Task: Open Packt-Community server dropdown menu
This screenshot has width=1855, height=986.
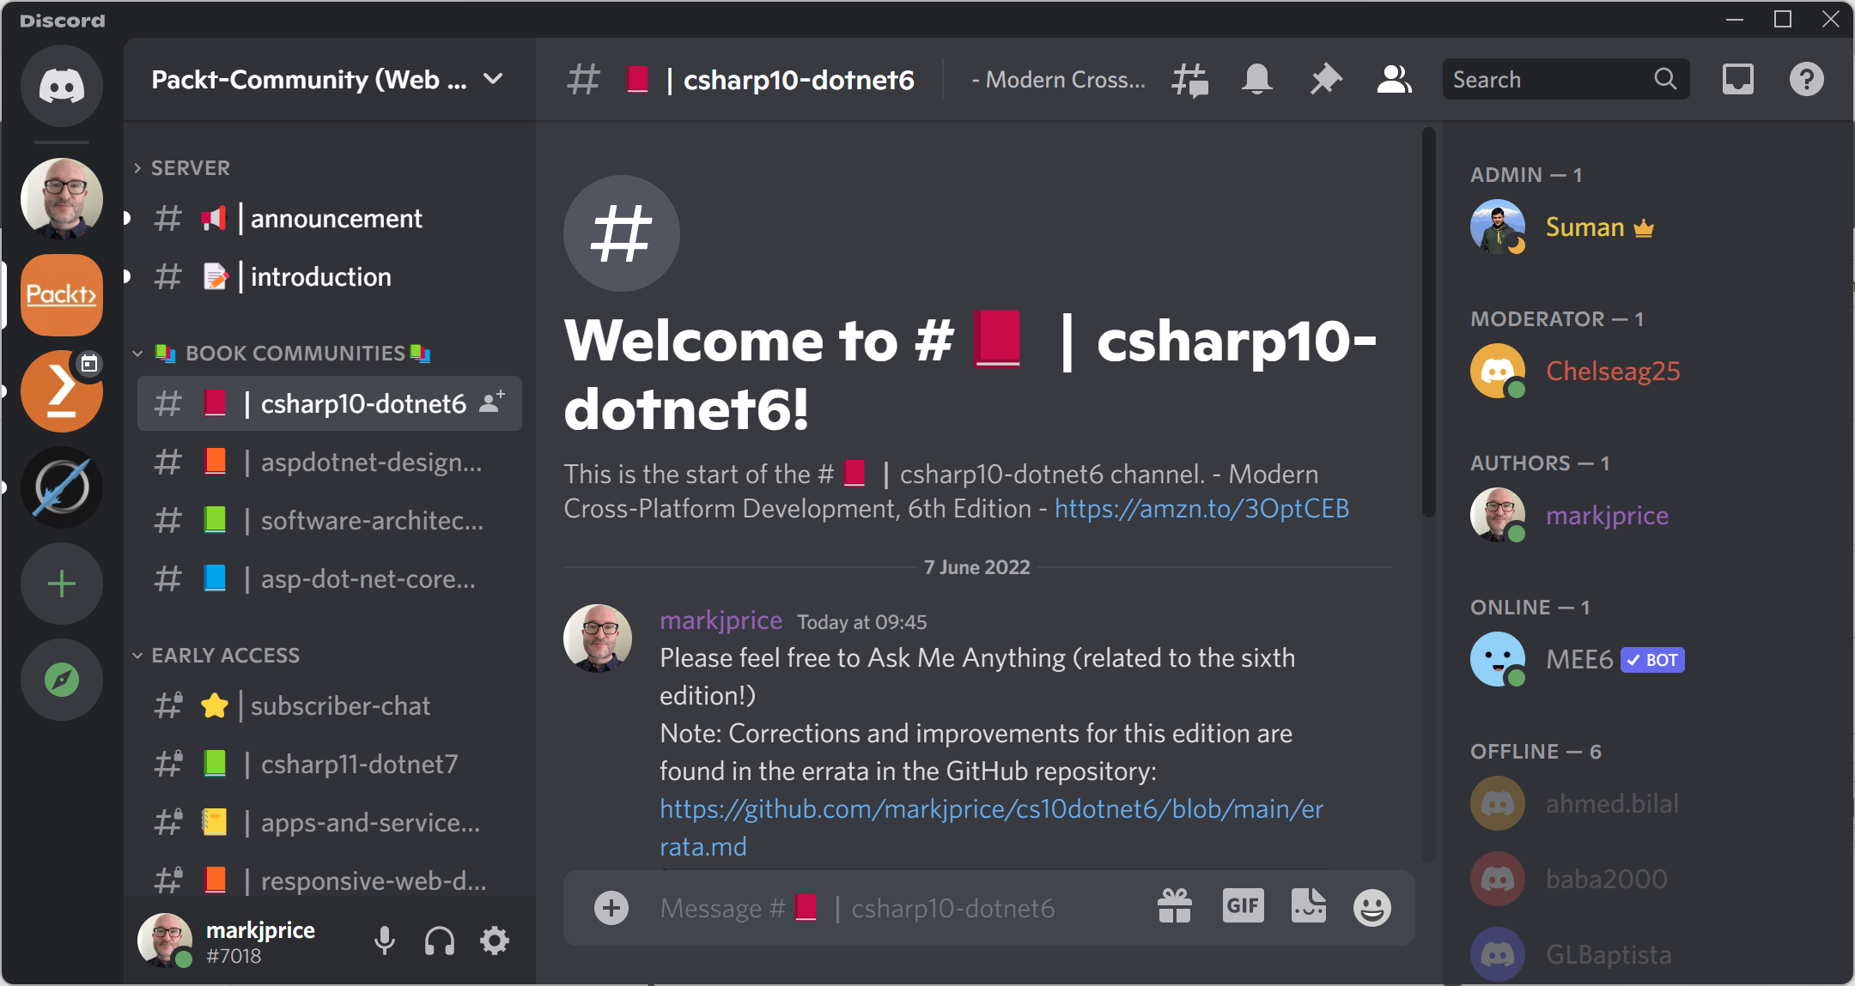Action: click(x=493, y=79)
